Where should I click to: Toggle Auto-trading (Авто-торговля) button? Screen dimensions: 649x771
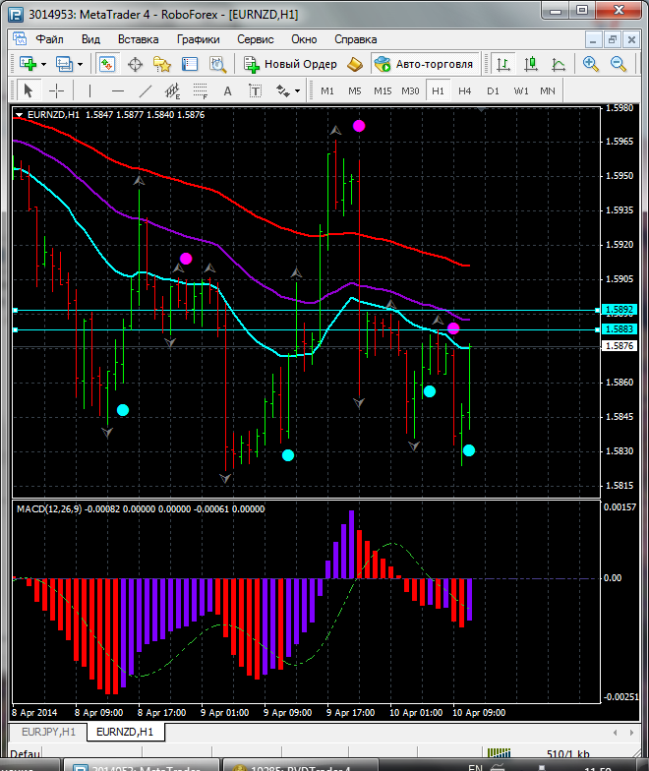click(x=424, y=64)
